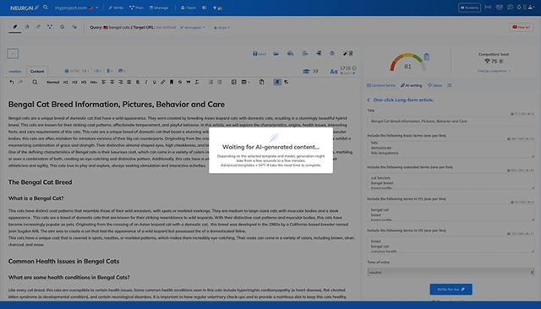The image size is (541, 309).
Task: Click the Aa font size icon
Action: point(333,71)
